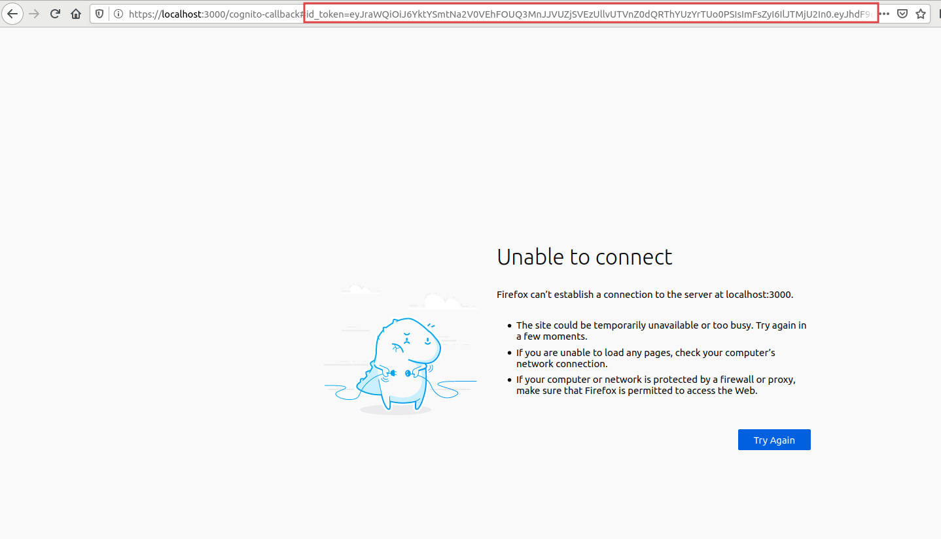Click the unplugged dinosaur illustration
Screen dimensions: 941x539
(x=400, y=363)
